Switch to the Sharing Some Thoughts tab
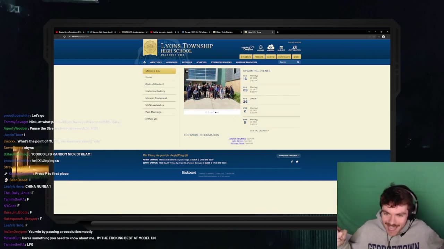The width and height of the screenshot is (444, 249). pos(69,32)
